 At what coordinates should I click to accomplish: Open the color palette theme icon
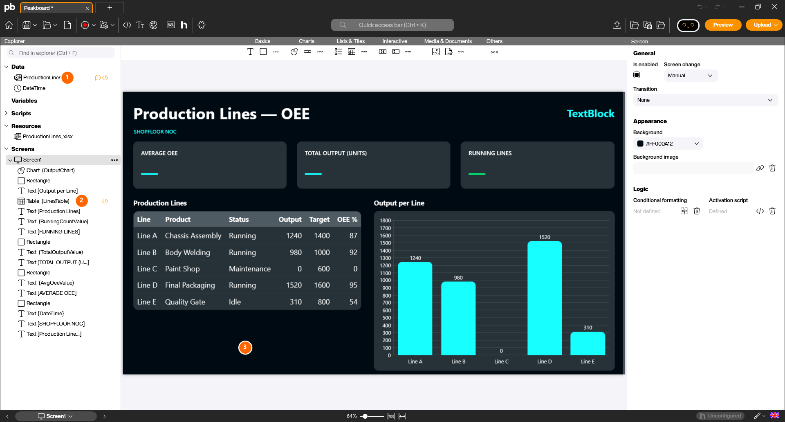pyautogui.click(x=153, y=25)
